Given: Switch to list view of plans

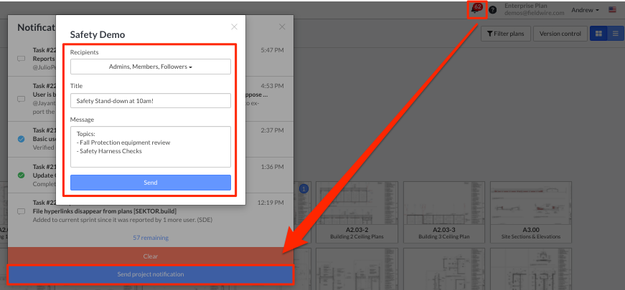Looking at the screenshot, I should tap(616, 34).
